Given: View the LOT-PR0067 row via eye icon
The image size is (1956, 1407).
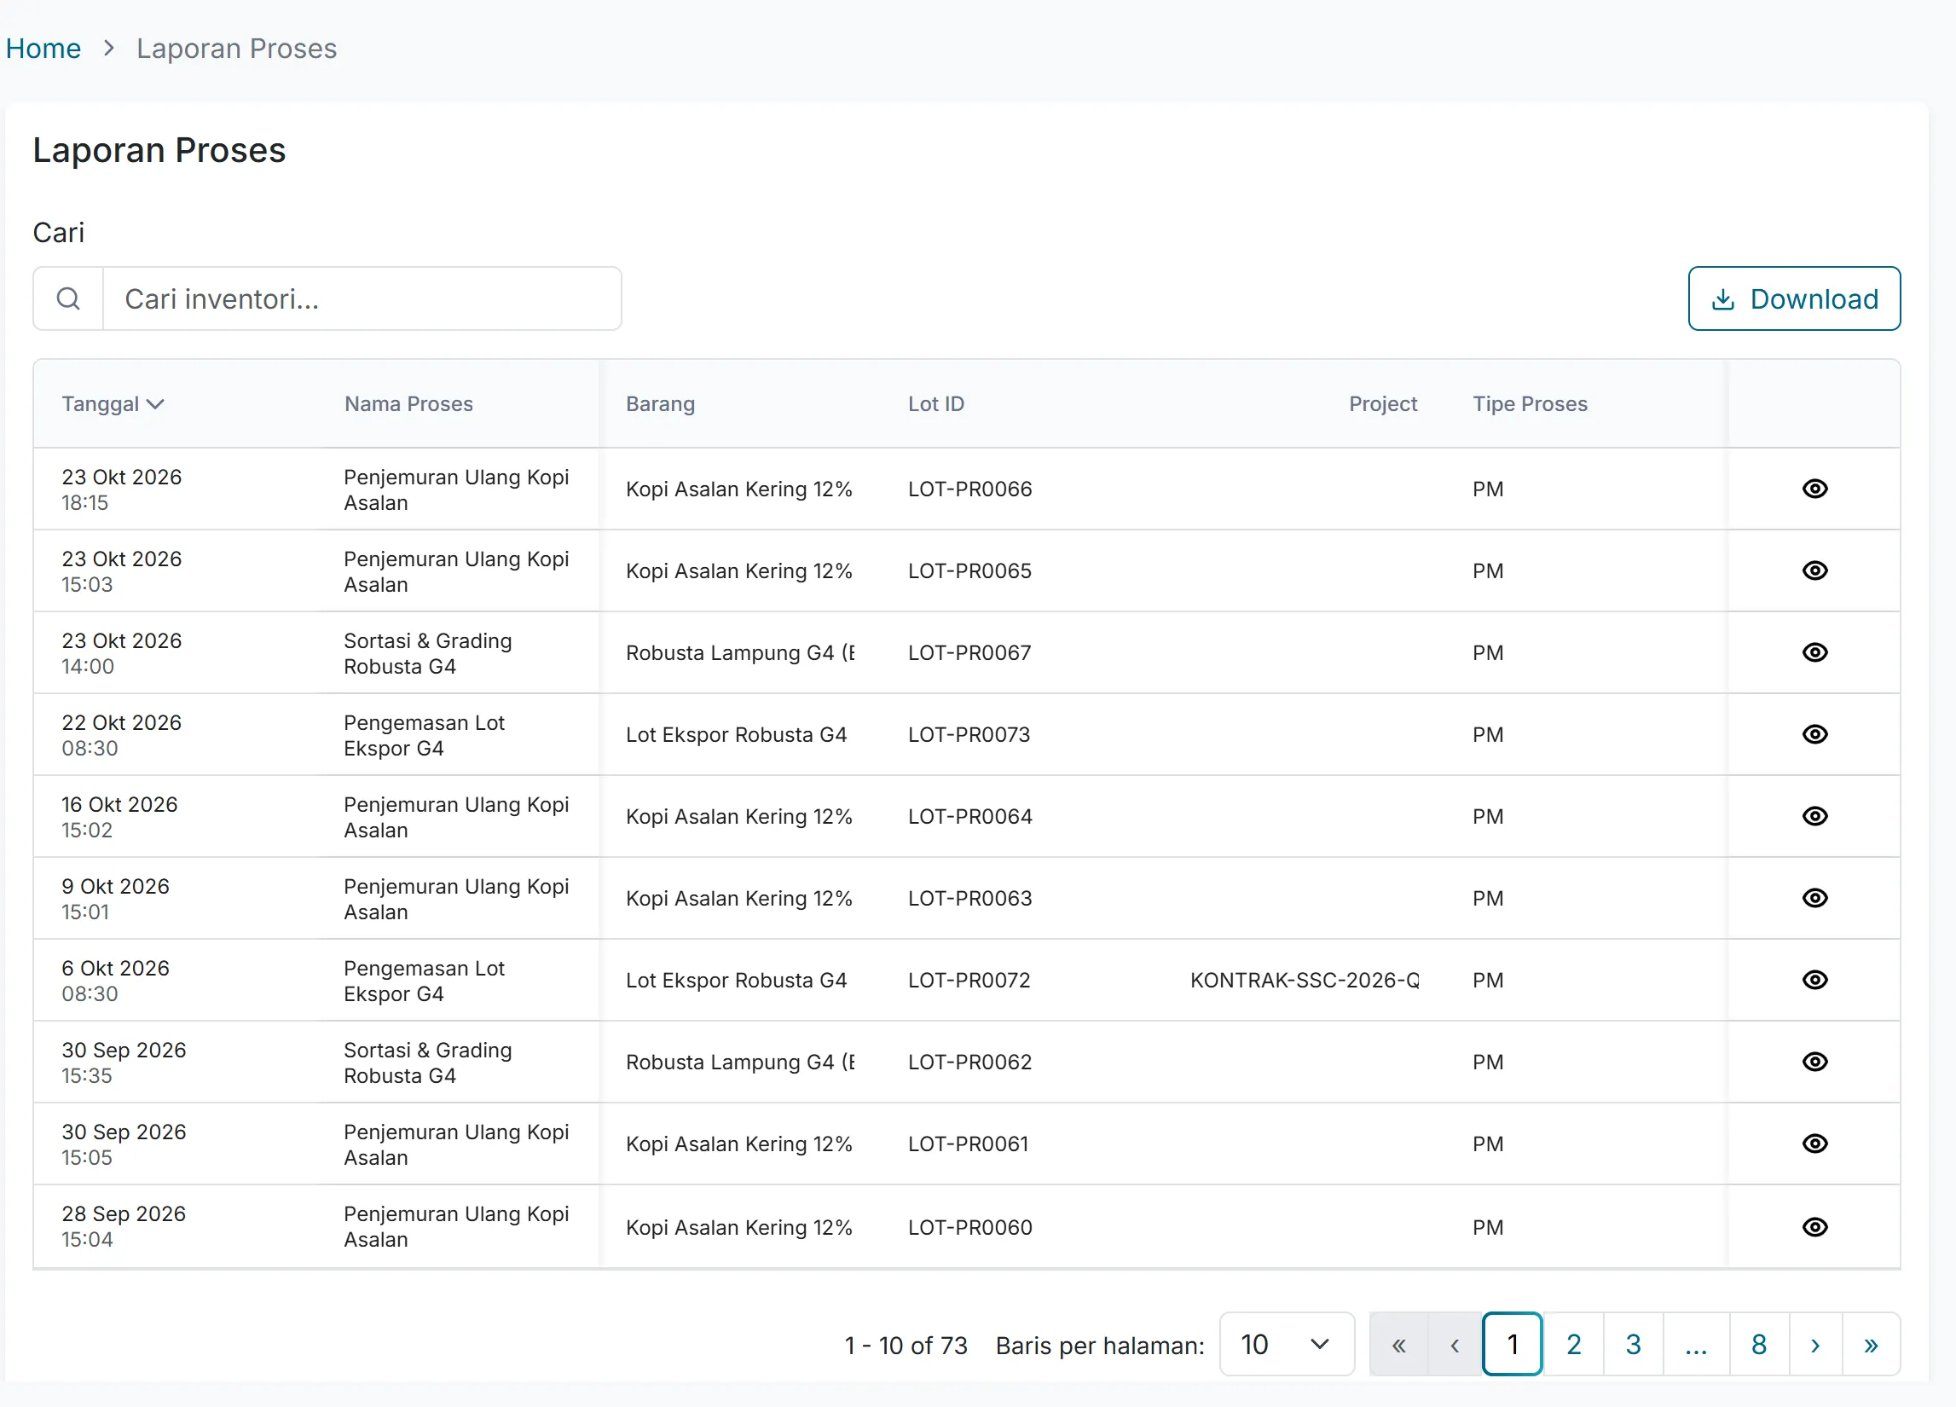Looking at the screenshot, I should 1814,653.
